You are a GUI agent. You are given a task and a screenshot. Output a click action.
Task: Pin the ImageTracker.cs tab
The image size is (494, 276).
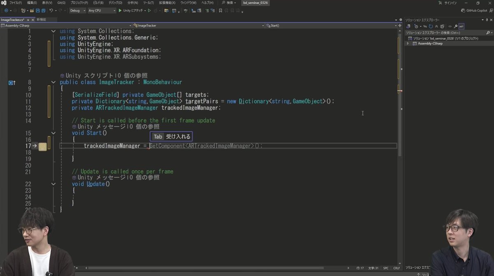pyautogui.click(x=28, y=19)
